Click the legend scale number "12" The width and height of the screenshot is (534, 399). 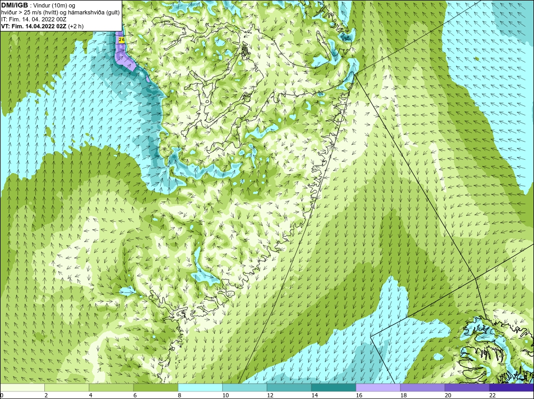click(x=270, y=395)
